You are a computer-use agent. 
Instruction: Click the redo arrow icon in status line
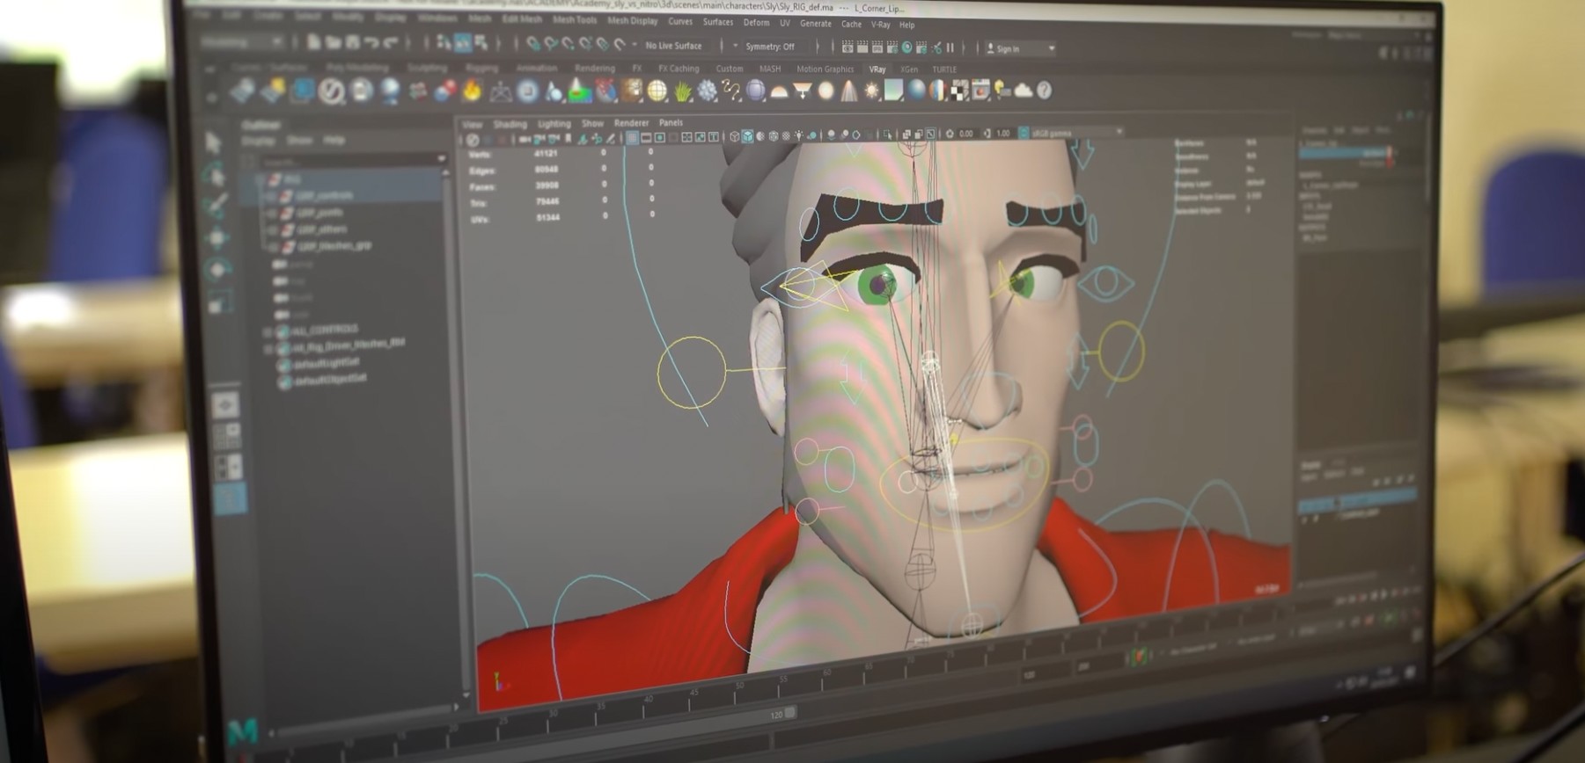(x=391, y=42)
